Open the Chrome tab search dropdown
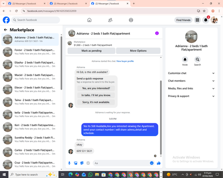 3,4
